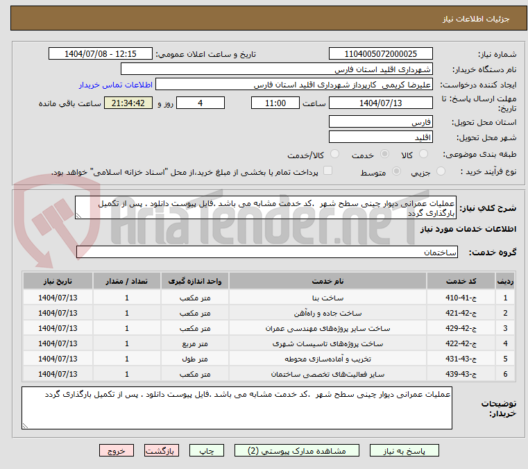Screen dimensions: 528x469
Task: Click service code ج-42-422
Action: (x=461, y=343)
